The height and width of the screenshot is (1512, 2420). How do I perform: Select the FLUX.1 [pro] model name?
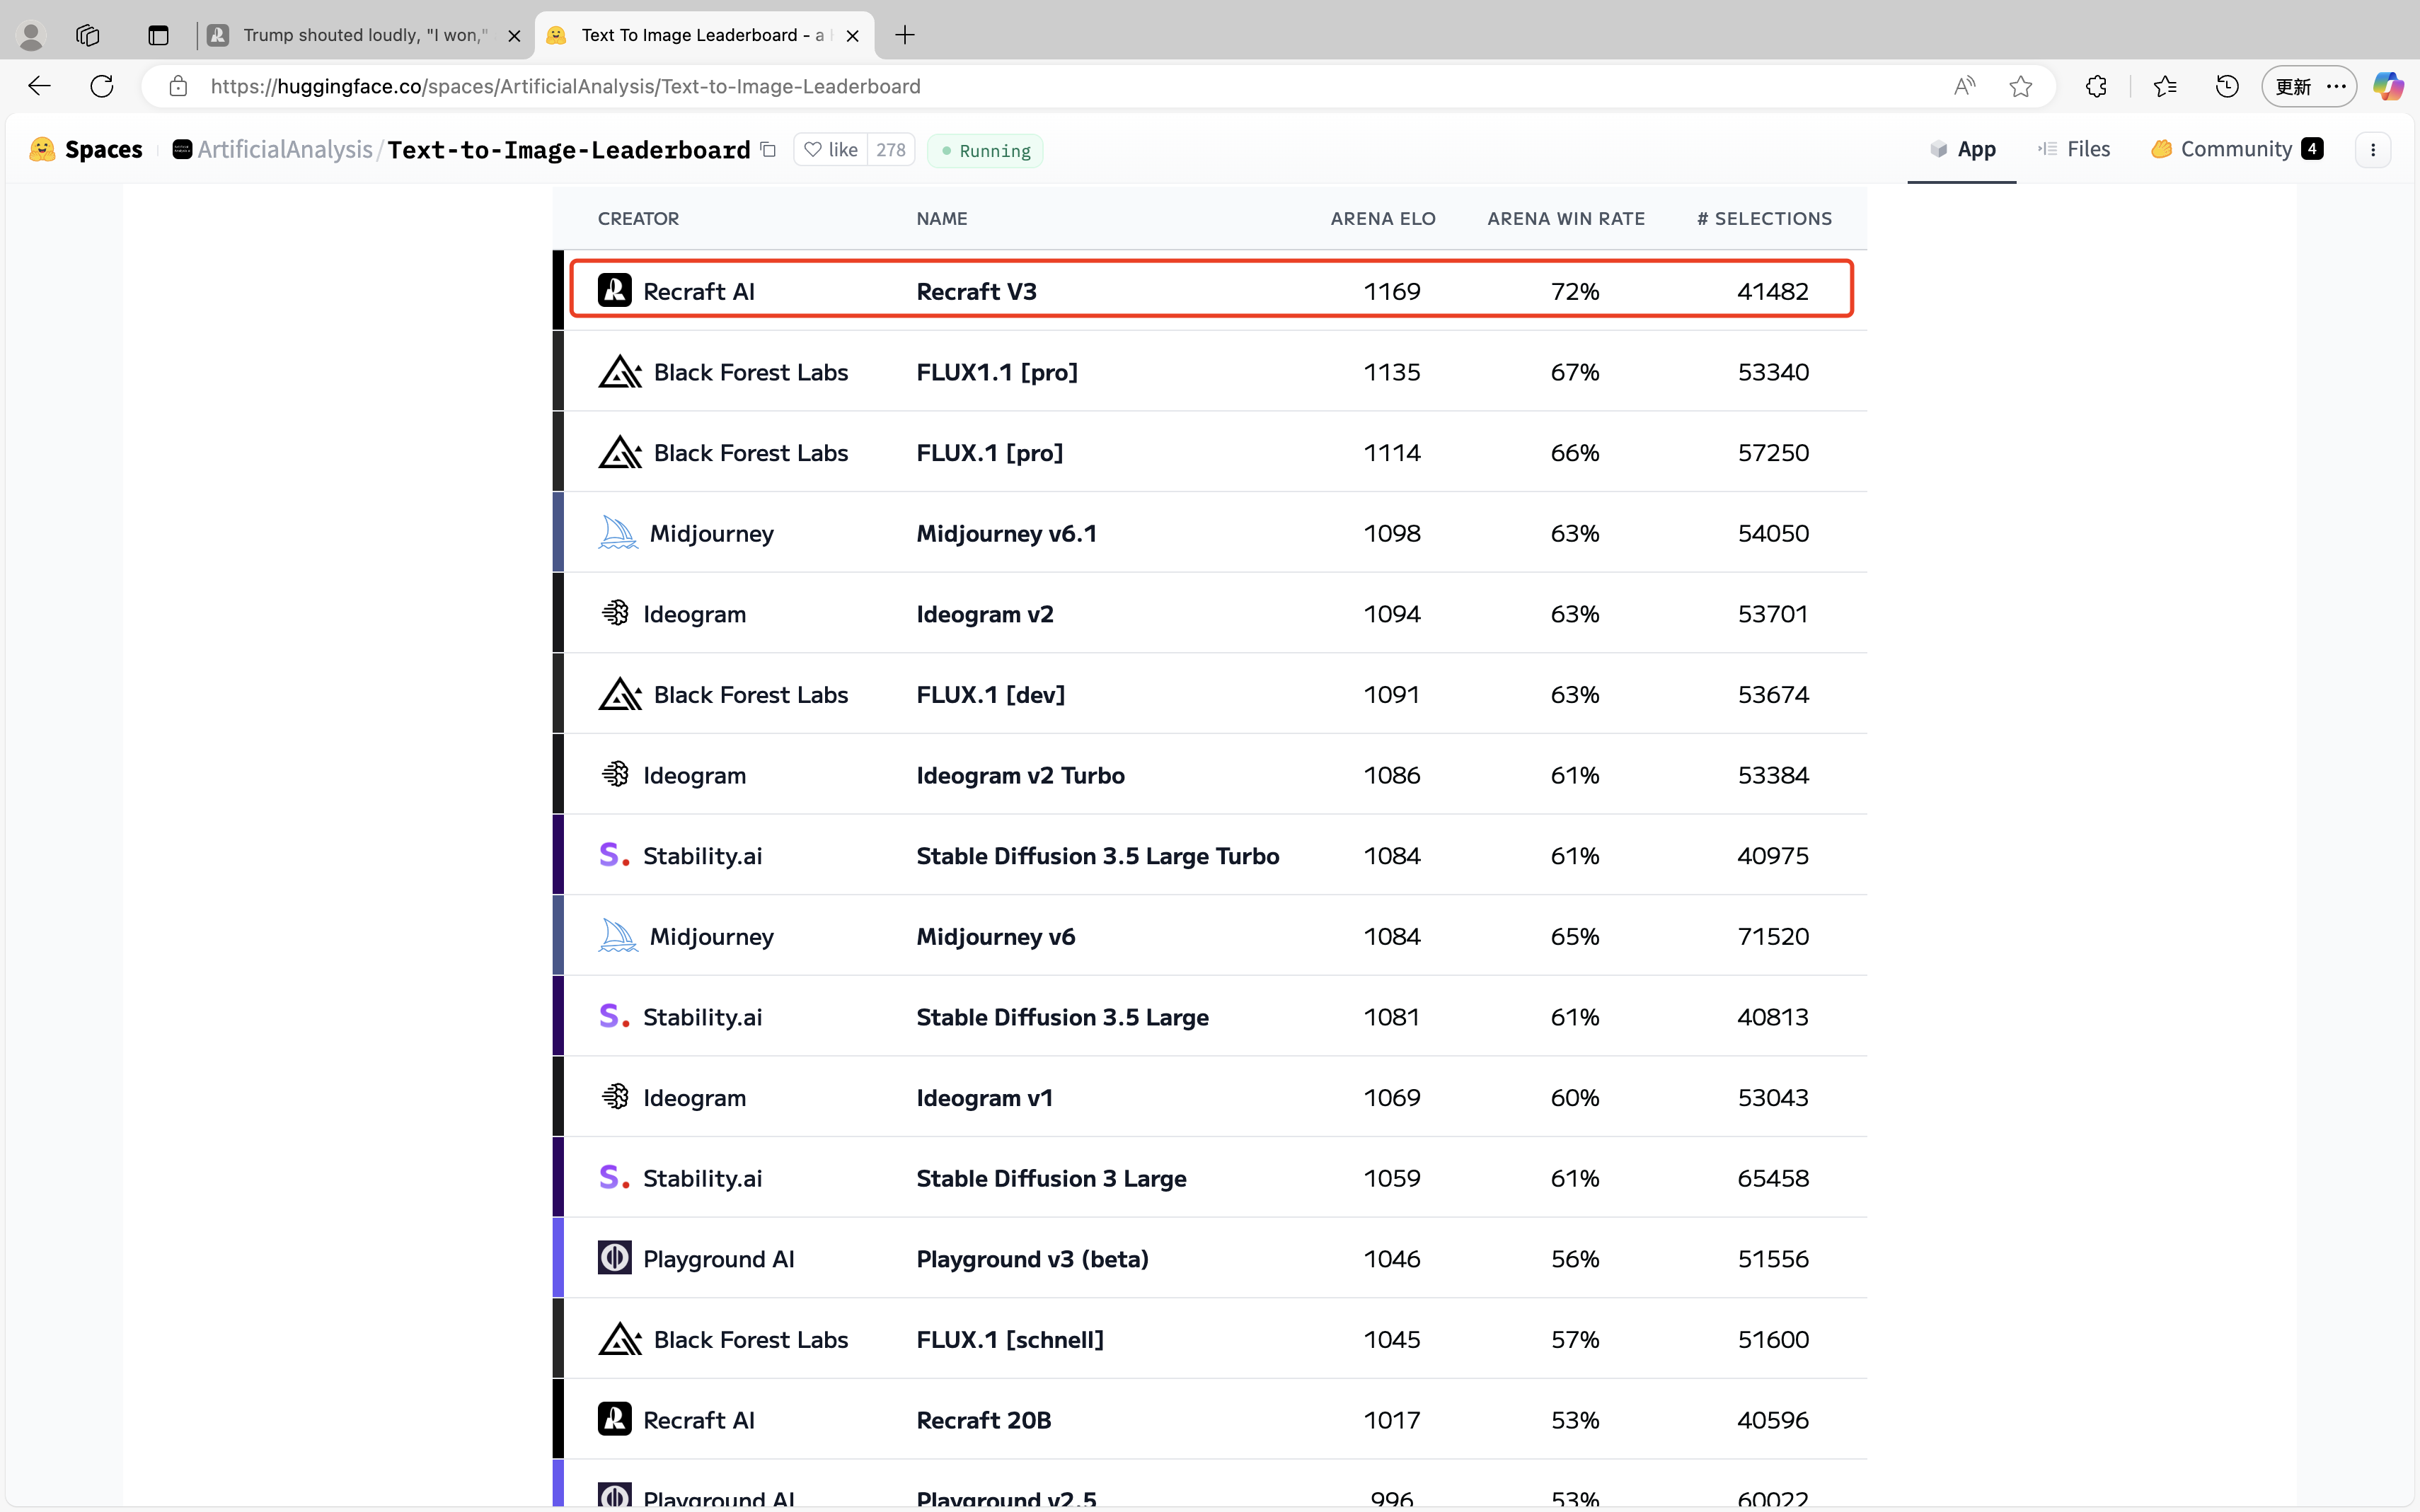(x=989, y=453)
